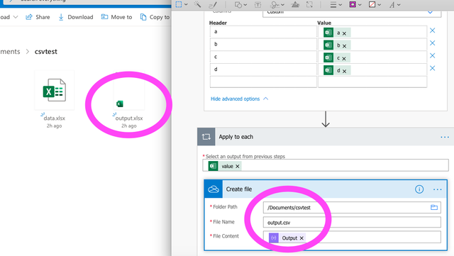Open the folder picker icon
Viewport: 454px width, 256px height.
[434, 207]
